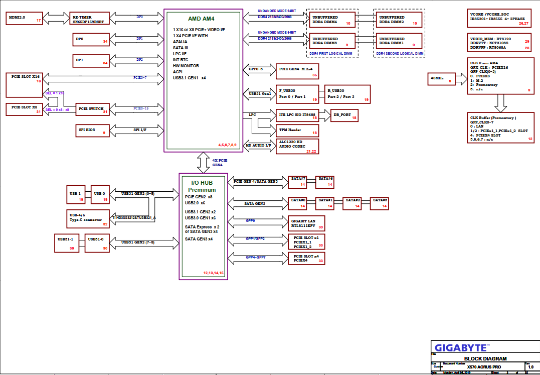Click the SPI I/F arrow label
Screen dimensions: 540x375
tap(140, 130)
